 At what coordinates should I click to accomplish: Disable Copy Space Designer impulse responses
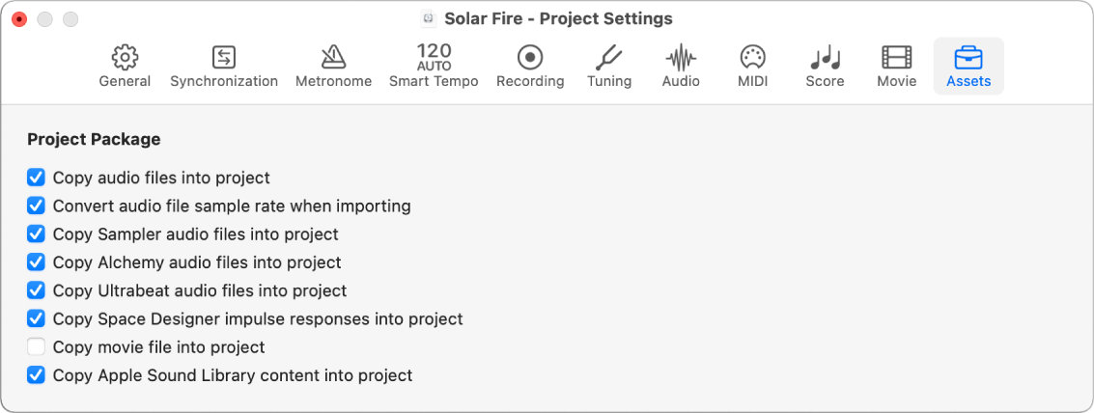tap(37, 318)
